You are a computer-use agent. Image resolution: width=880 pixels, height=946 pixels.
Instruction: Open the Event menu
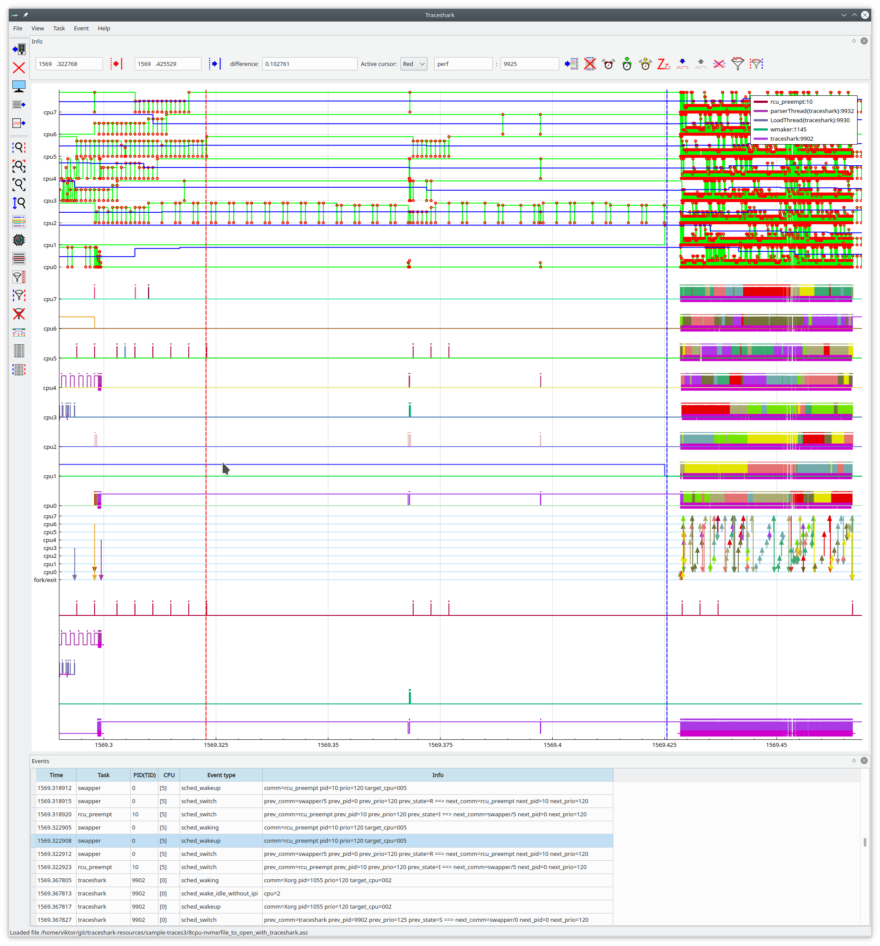click(81, 28)
